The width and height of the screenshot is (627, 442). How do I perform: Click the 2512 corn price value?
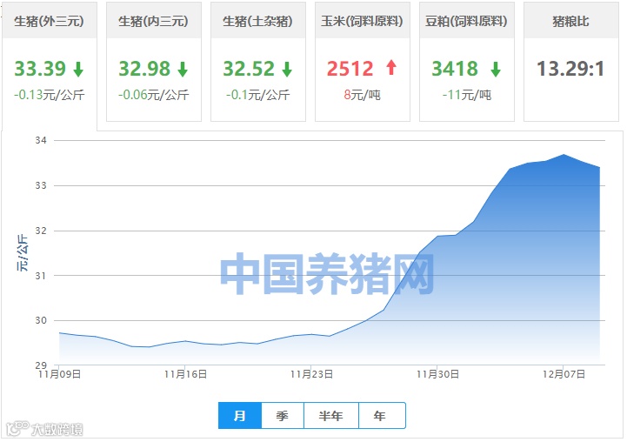point(350,69)
